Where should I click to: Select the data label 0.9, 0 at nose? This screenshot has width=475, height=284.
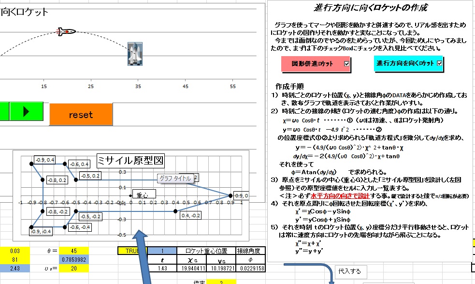pos(242,196)
